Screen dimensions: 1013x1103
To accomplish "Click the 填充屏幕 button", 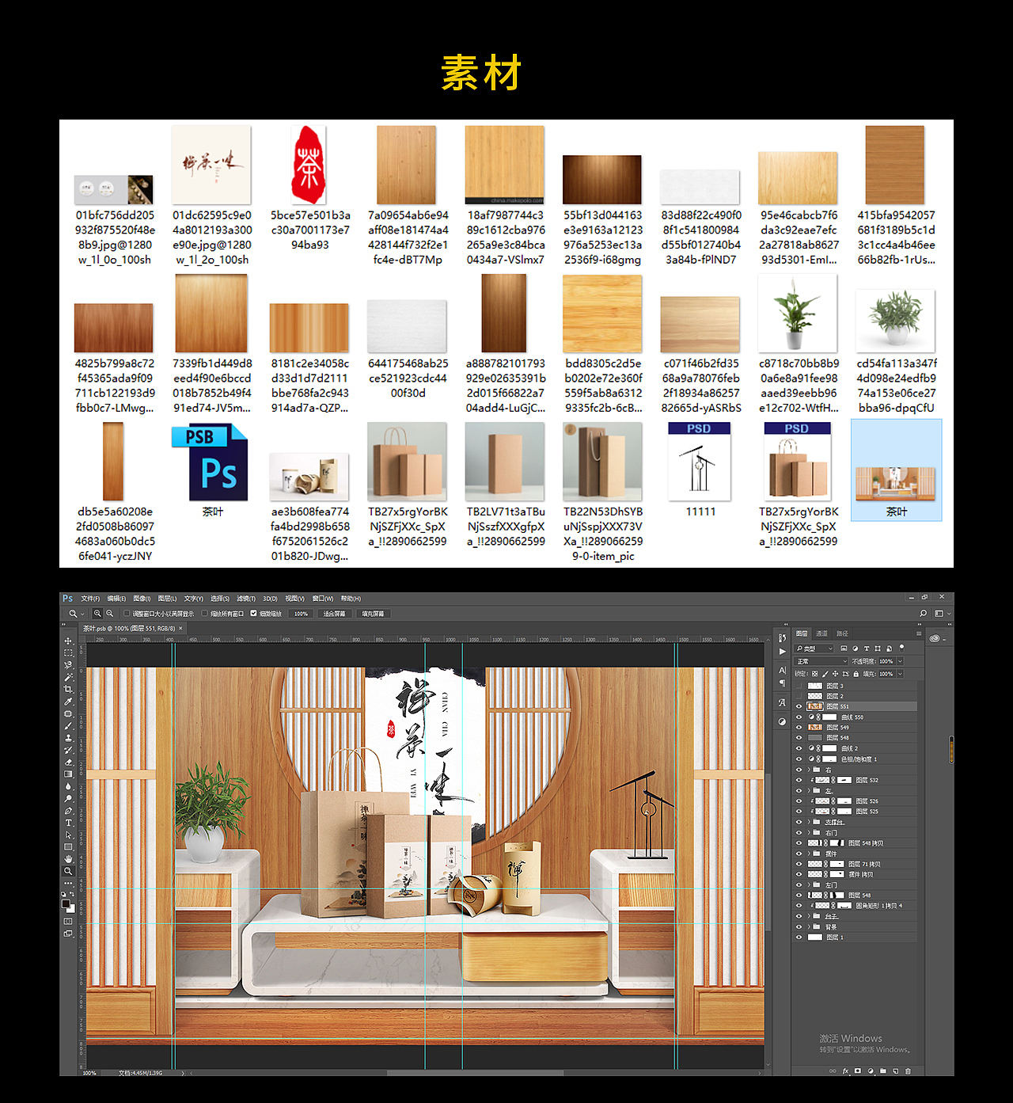I will tap(371, 613).
